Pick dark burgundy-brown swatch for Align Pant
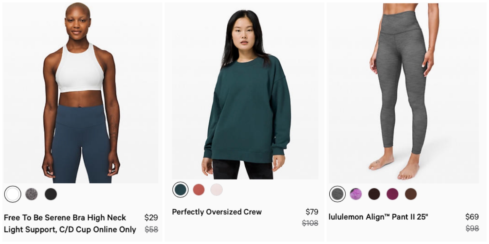The width and height of the screenshot is (489, 244). (374, 194)
